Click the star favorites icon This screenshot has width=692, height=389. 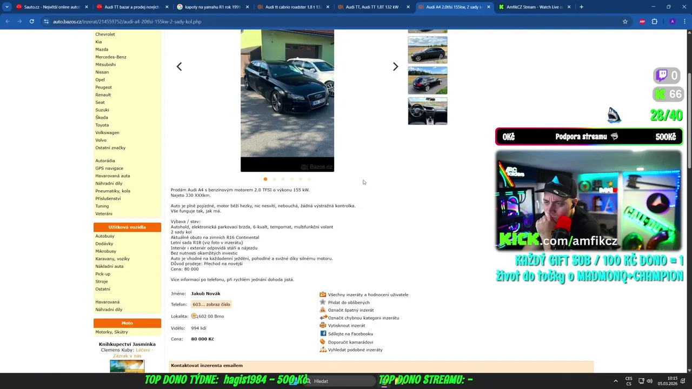(x=323, y=302)
